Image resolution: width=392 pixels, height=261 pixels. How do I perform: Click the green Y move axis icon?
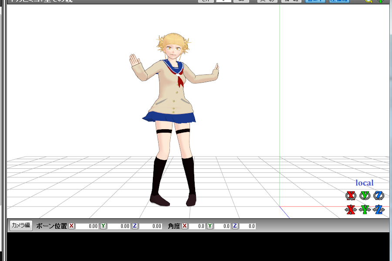(x=365, y=210)
